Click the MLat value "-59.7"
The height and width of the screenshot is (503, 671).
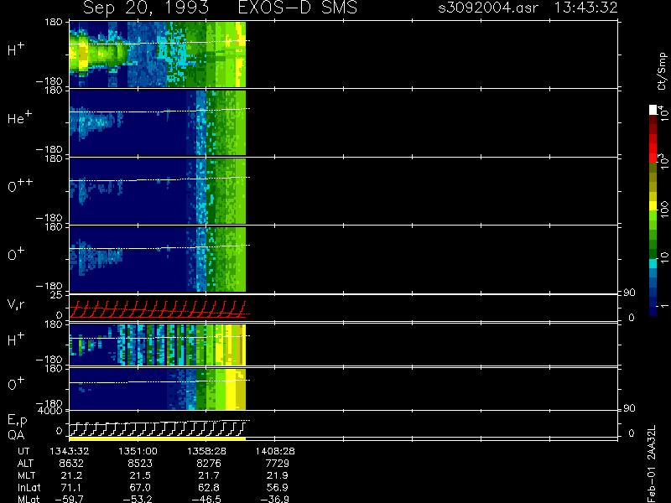70,499
